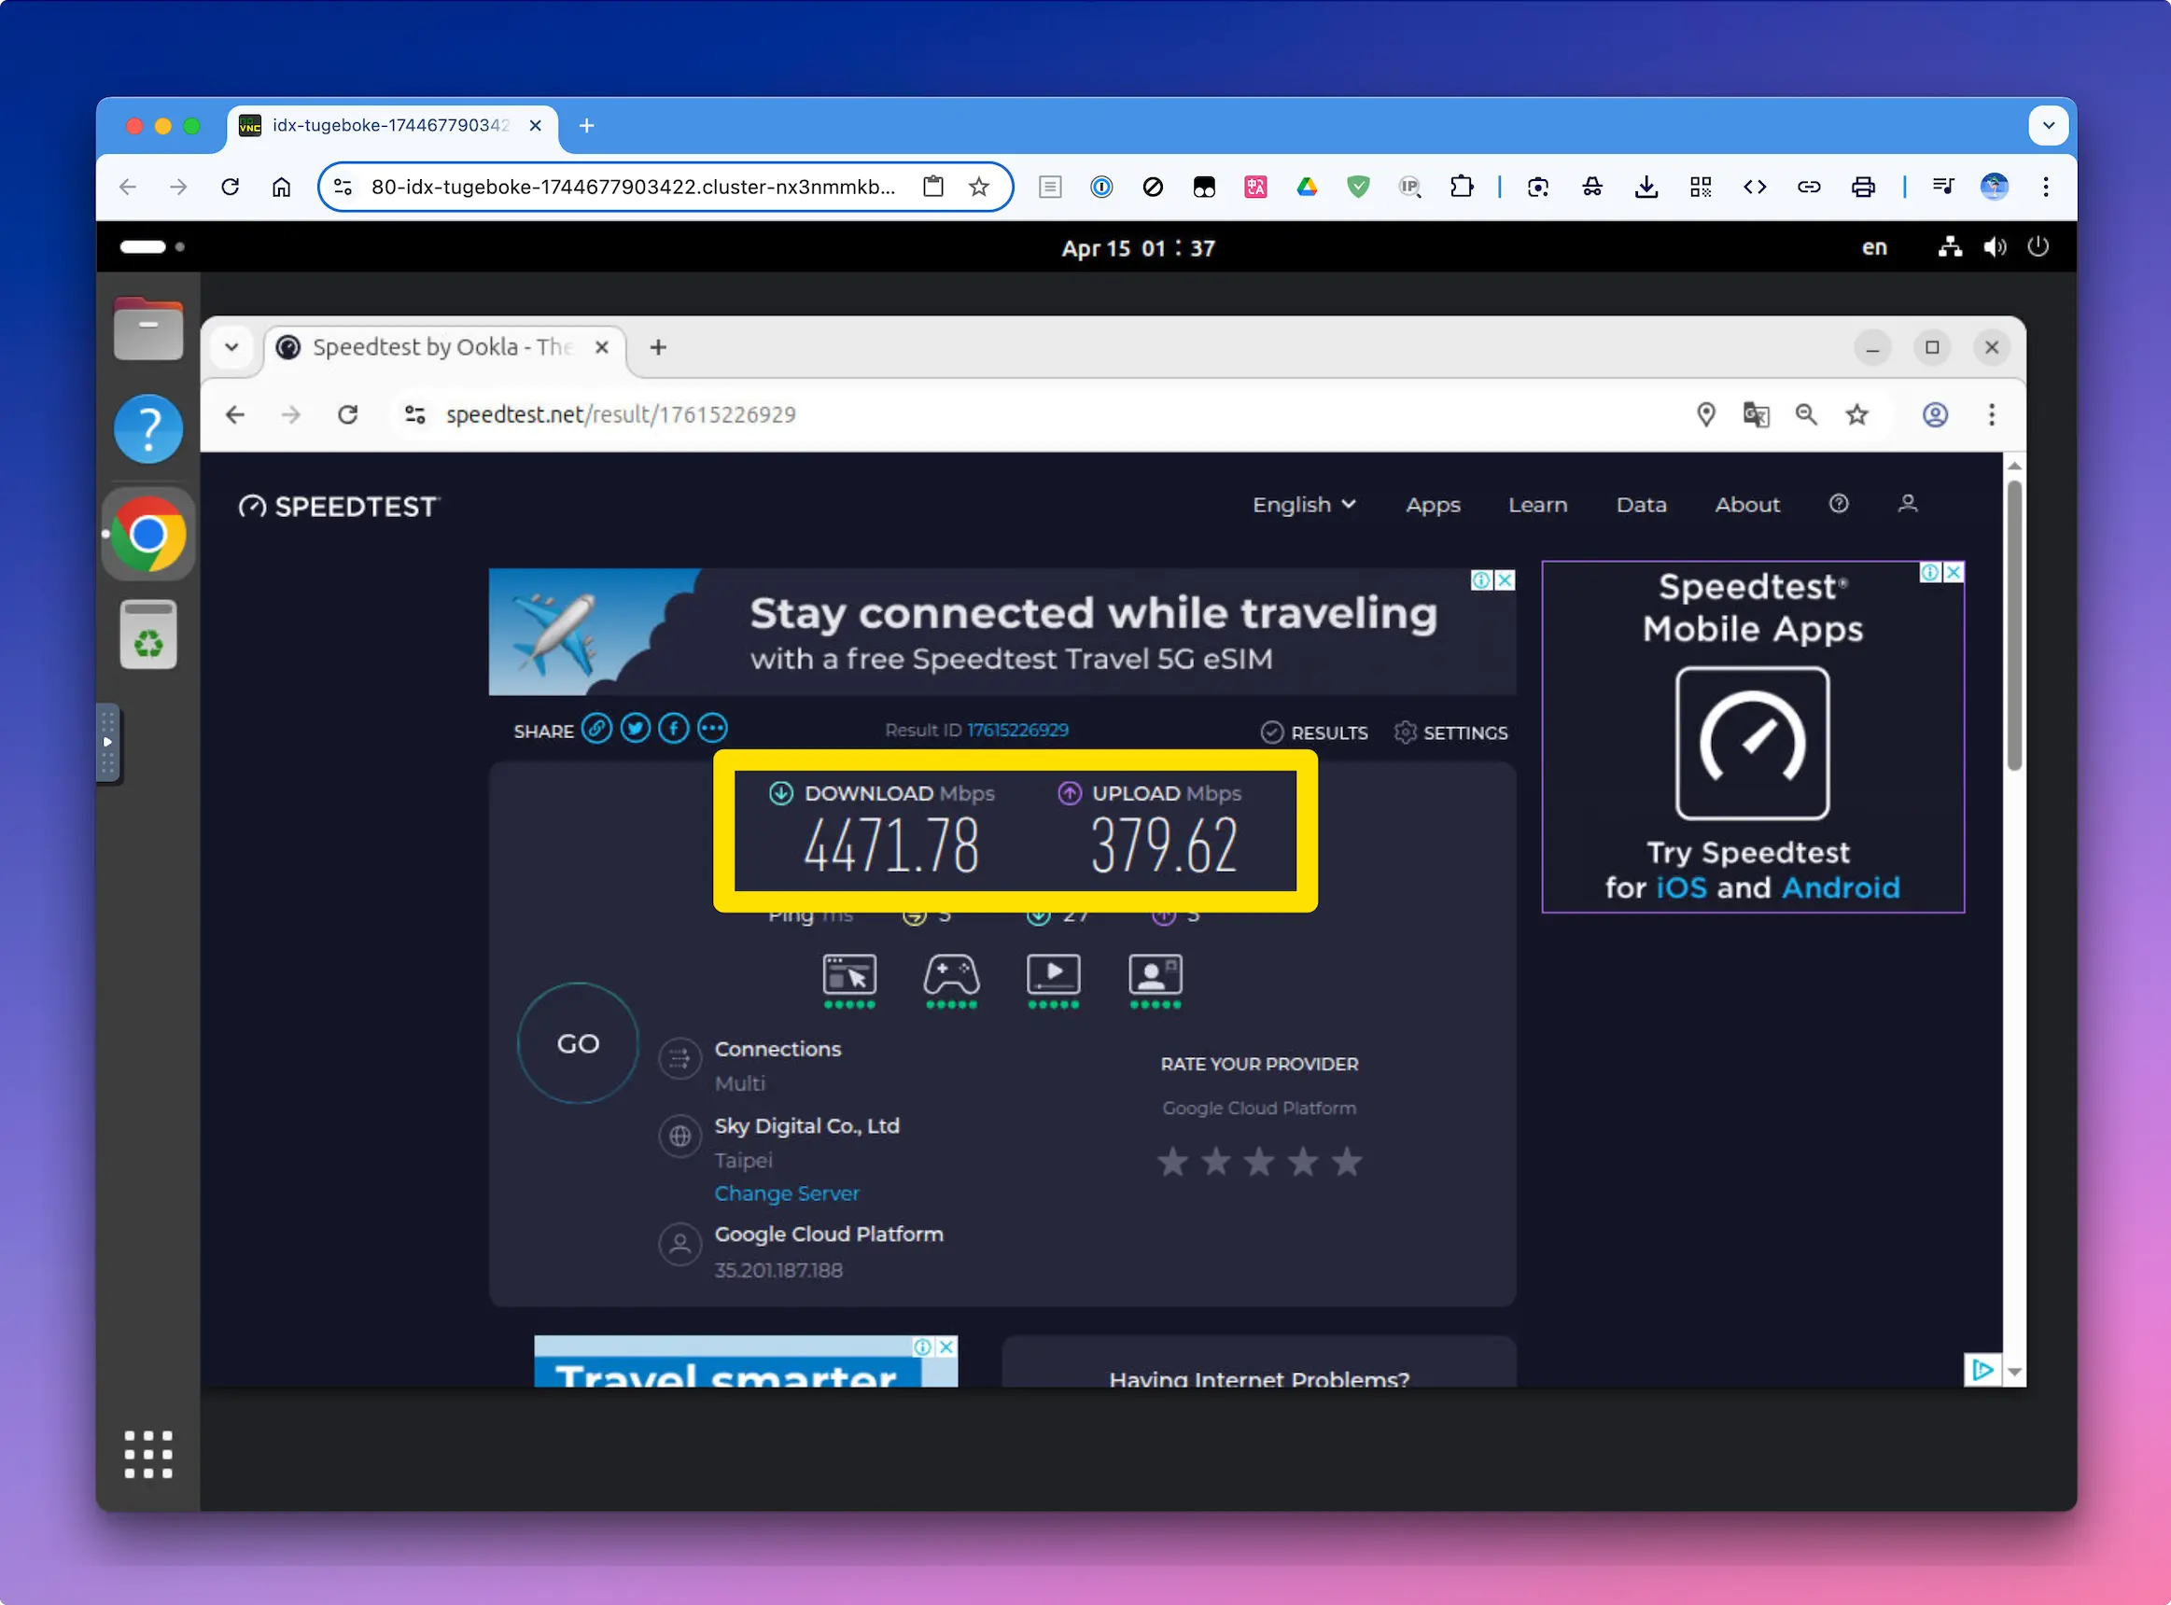Select the Speedtest by Ookla tab
This screenshot has width=2171, height=1605.
[x=442, y=347]
